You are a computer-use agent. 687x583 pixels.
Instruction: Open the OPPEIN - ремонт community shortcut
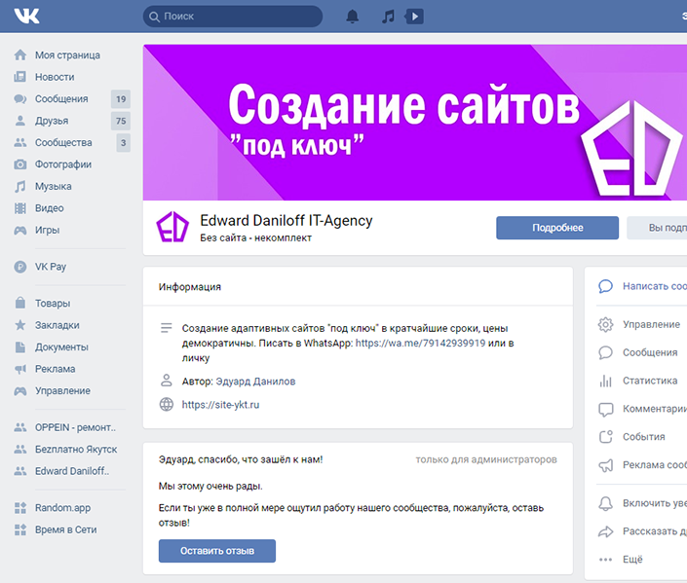click(75, 427)
